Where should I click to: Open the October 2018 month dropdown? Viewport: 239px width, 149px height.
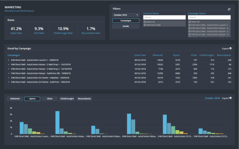pyautogui.click(x=126, y=15)
